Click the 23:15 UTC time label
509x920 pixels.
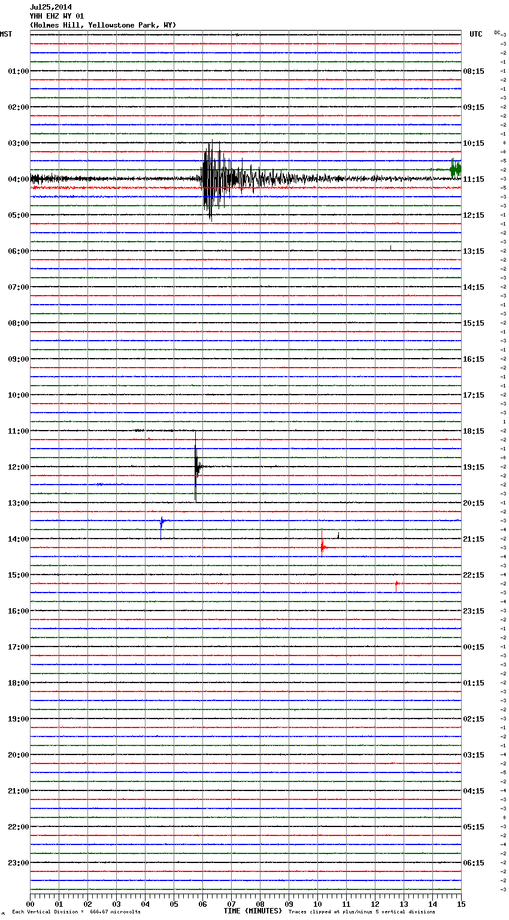click(474, 611)
